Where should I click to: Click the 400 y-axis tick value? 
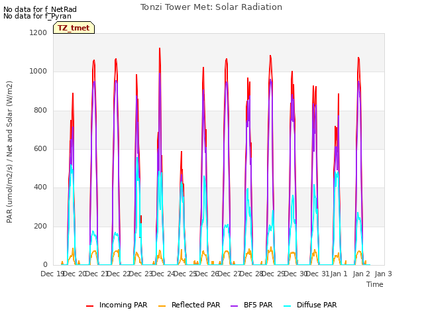(x=40, y=187)
